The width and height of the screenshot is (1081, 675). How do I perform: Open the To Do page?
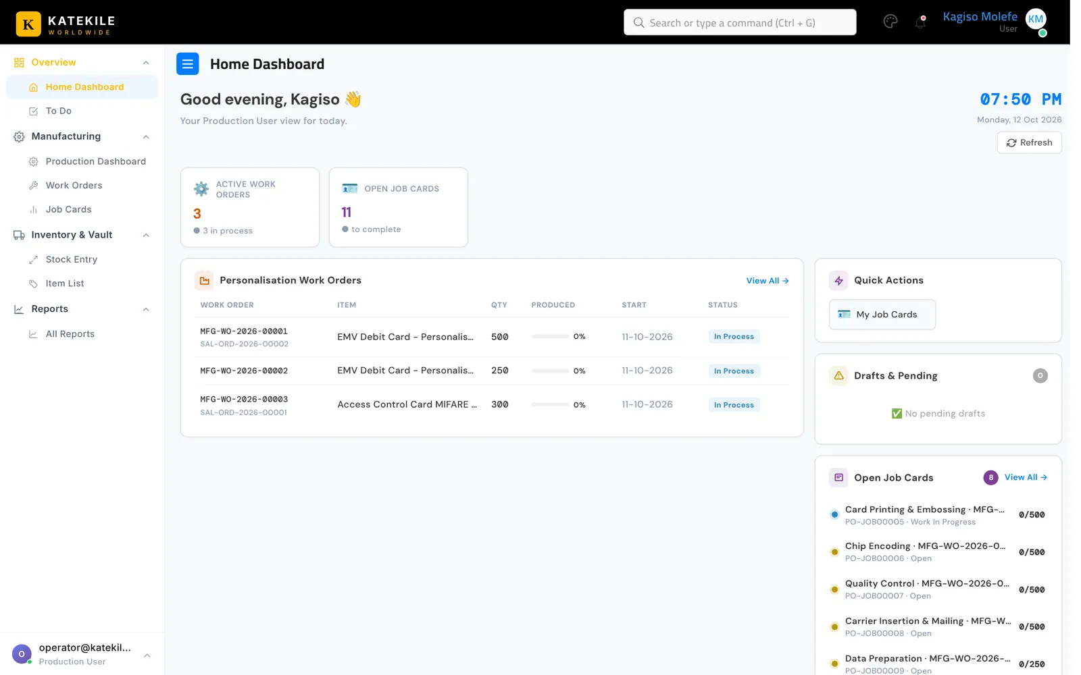coord(82,111)
